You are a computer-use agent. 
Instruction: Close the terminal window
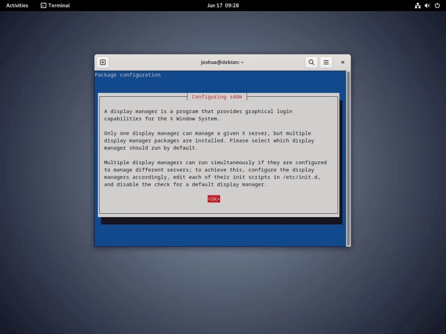(342, 62)
